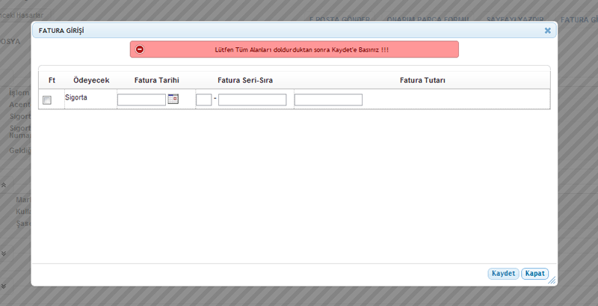Focus the Fatura Tarihi date field
Viewport: 598px width, 306px height.
pyautogui.click(x=141, y=100)
